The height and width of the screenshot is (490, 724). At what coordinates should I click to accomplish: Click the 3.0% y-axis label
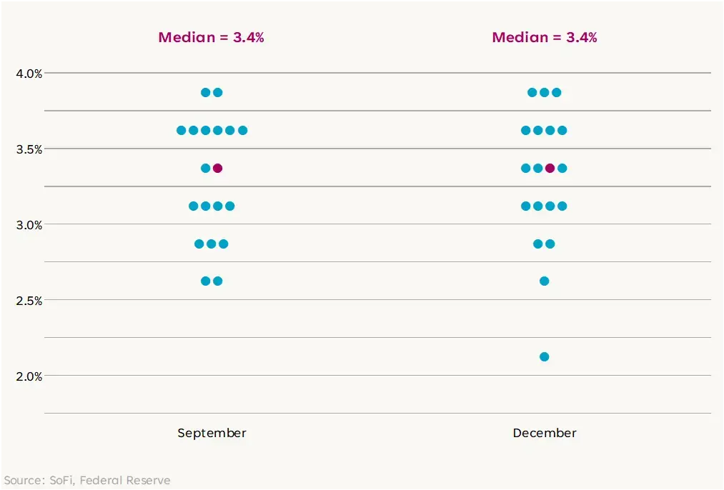pos(29,224)
